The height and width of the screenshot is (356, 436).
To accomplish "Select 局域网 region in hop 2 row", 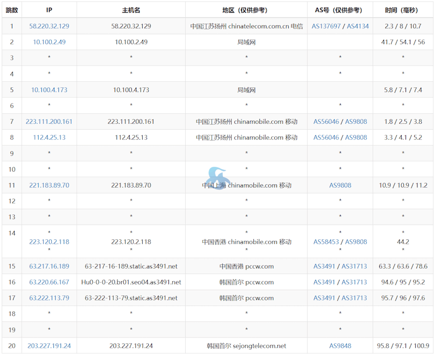I will pyautogui.click(x=246, y=42).
